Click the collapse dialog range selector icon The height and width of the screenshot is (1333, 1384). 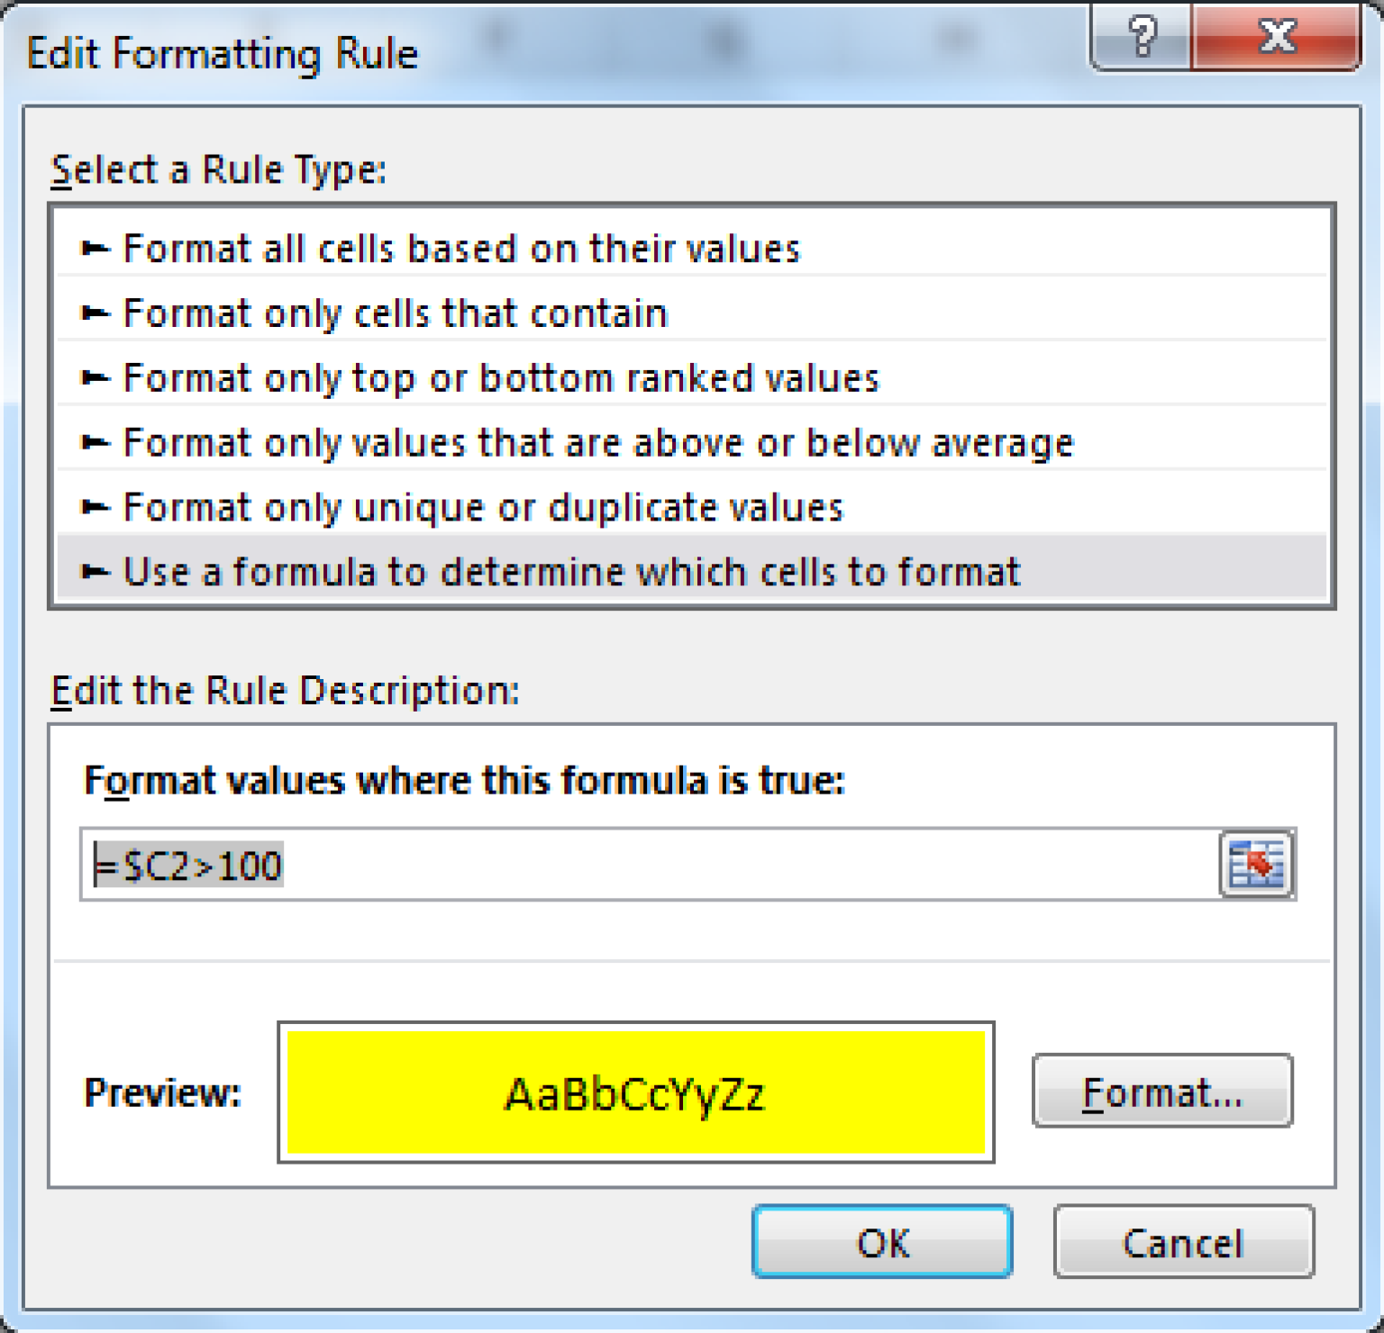pos(1257,865)
